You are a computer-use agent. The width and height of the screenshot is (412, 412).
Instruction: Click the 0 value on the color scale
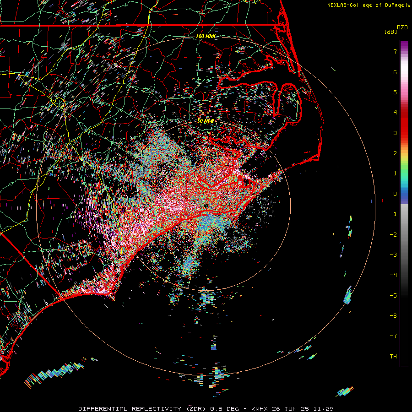pyautogui.click(x=395, y=194)
